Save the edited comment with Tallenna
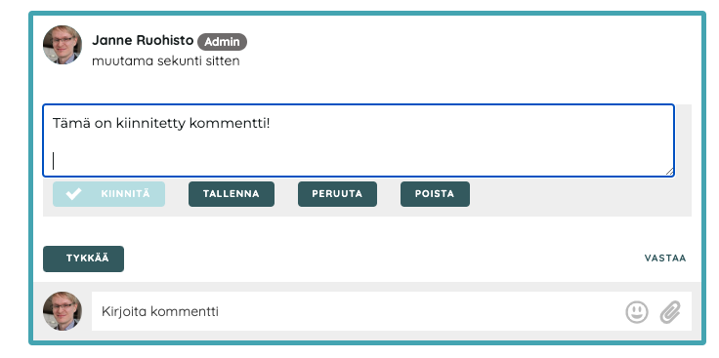The height and width of the screenshot is (358, 719). 232,194
